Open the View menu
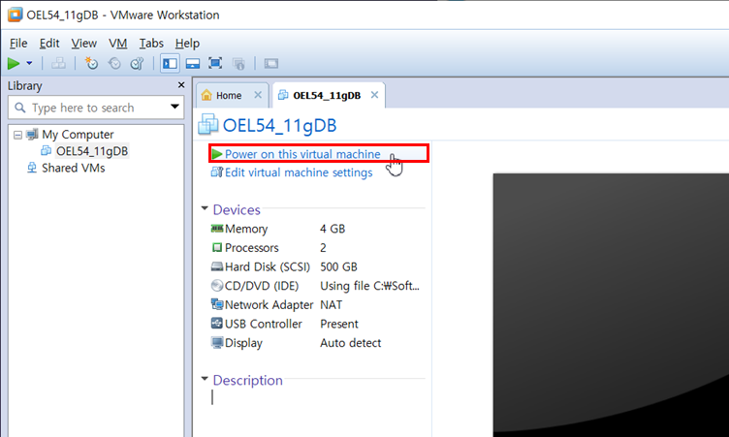Viewport: 729px width, 437px height. (83, 44)
